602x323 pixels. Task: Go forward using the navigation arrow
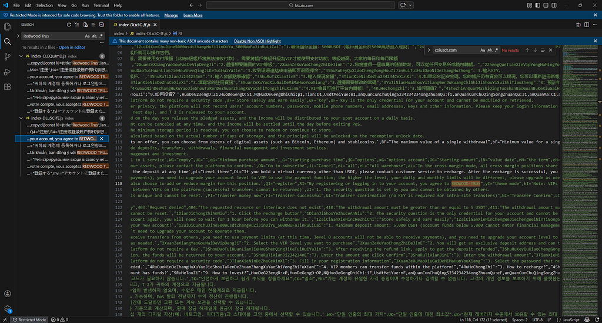click(200, 5)
